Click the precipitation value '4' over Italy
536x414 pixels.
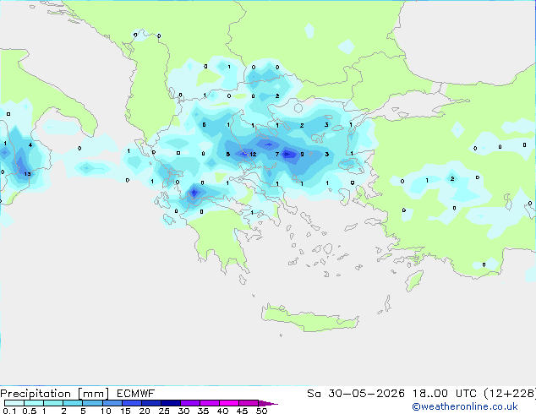coord(30,144)
